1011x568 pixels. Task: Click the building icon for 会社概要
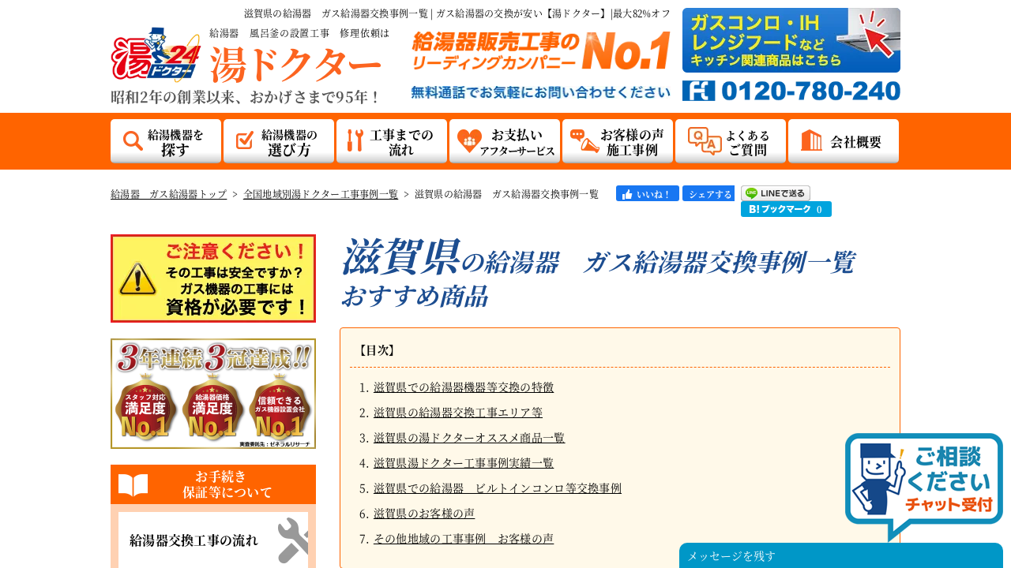click(811, 141)
